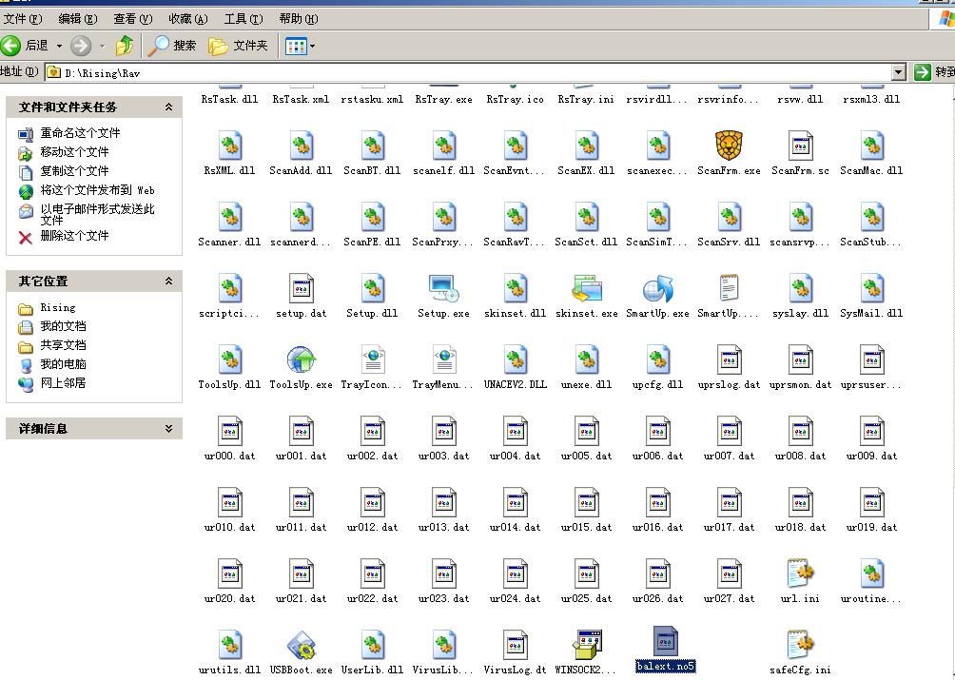Screen dimensions: 955x680
Task: Open the views button dropdown
Action: (312, 46)
